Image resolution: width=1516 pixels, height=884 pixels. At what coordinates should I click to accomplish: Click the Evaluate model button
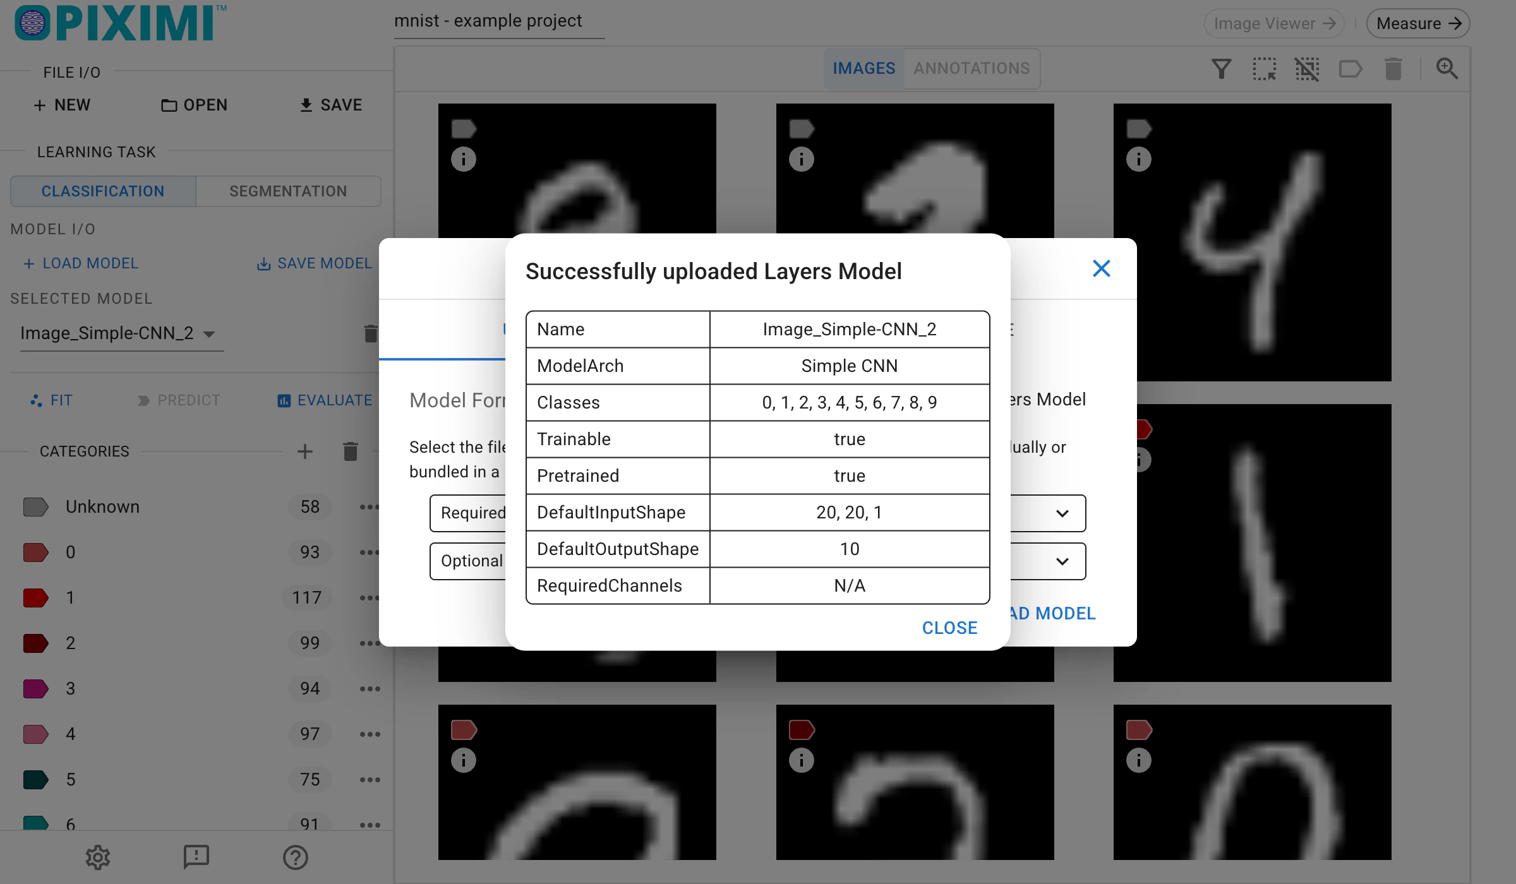click(x=325, y=400)
